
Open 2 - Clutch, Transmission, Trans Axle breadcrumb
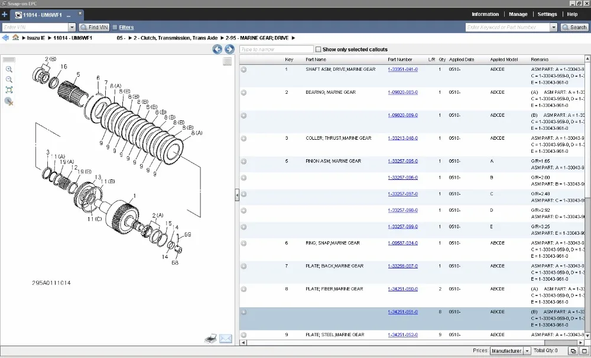176,38
